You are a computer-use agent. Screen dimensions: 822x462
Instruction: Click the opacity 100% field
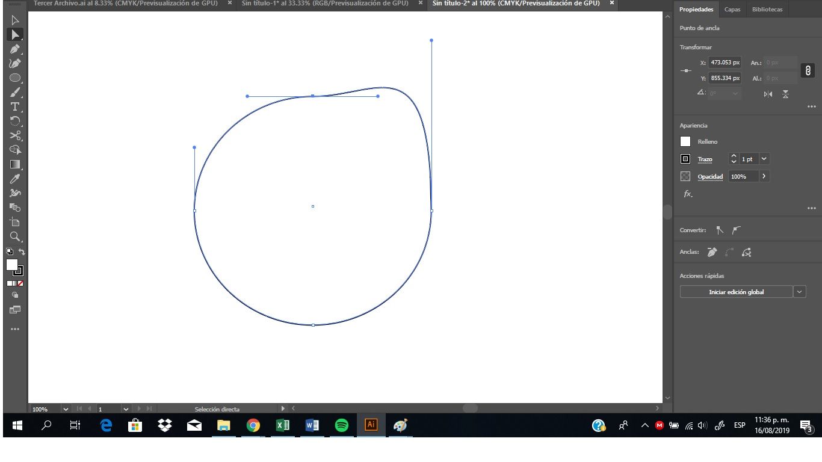[x=744, y=176]
